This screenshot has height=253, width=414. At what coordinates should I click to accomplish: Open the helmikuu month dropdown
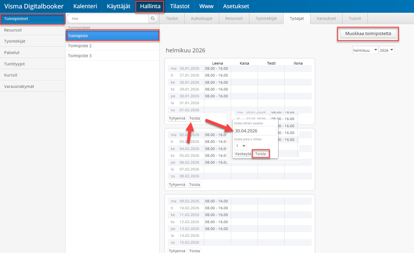pyautogui.click(x=365, y=50)
